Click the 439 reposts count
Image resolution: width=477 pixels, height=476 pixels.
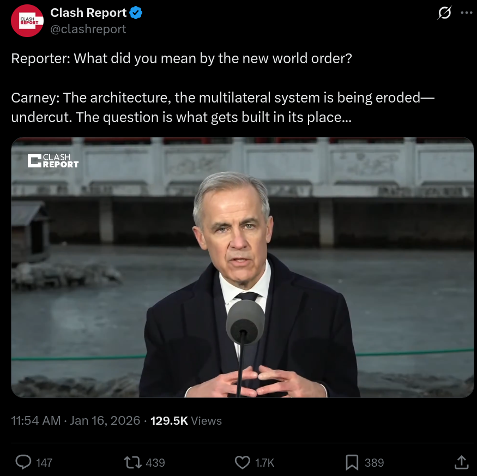pyautogui.click(x=155, y=462)
